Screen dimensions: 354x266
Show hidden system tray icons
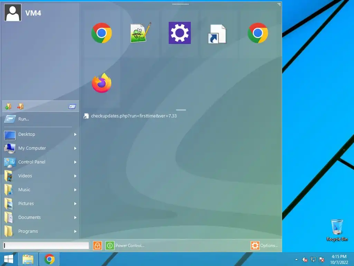pos(296,259)
